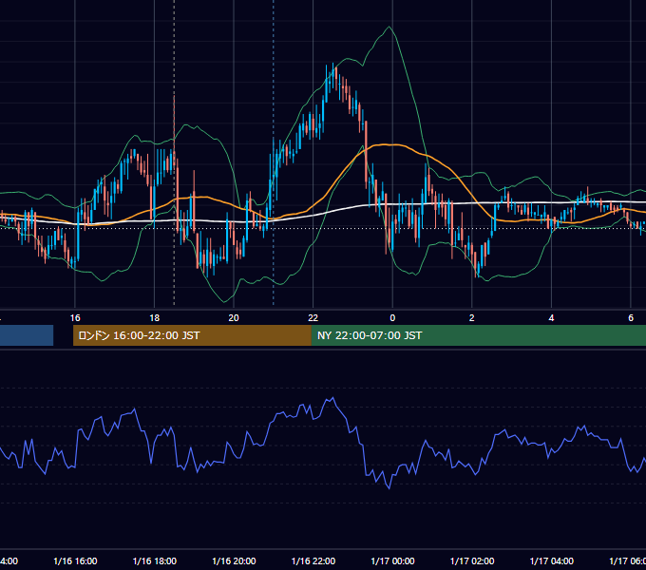Click the blue session bar left of ロンドン
Screen dimensions: 646x570
click(27, 335)
